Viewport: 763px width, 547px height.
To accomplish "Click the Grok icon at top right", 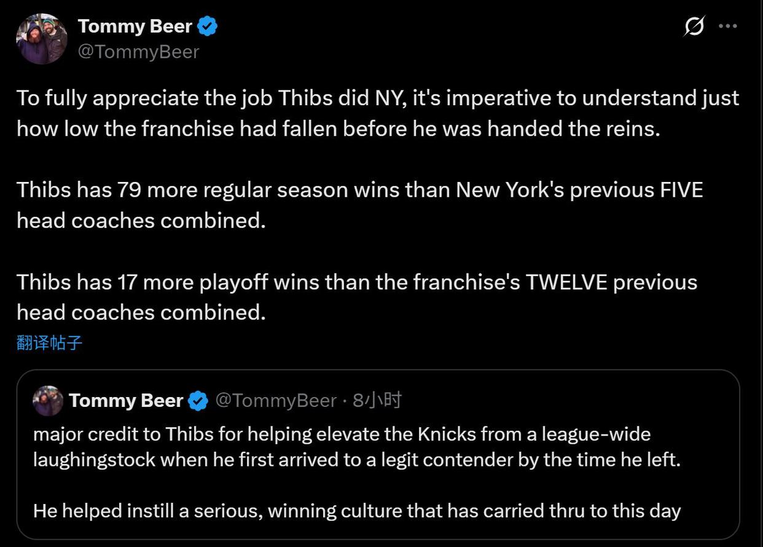I will pyautogui.click(x=694, y=27).
